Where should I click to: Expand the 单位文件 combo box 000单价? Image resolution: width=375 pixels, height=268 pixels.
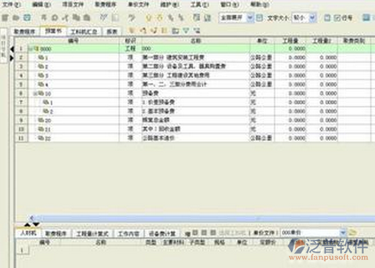343,232
